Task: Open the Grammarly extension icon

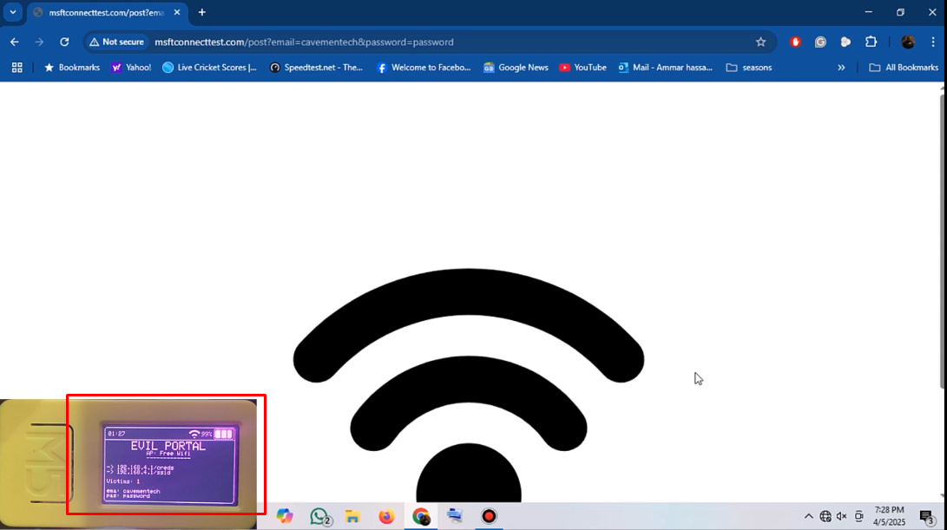Action: [820, 42]
